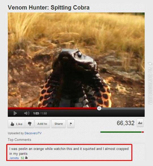This screenshot has height=166, width=153.
Task: Select the Venom Hunter: Spitting Cobra title
Action: 49,8
